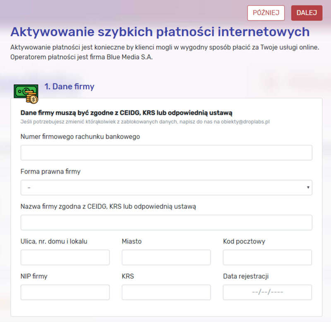The image size is (331, 322).
Task: Click the DALEJ button
Action: tap(307, 13)
